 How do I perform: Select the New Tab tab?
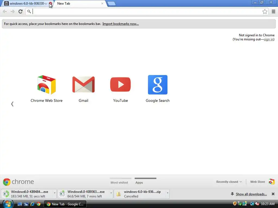(x=80, y=4)
